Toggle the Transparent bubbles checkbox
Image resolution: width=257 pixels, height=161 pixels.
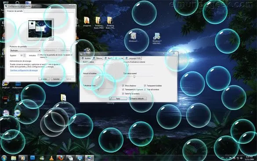(145, 86)
